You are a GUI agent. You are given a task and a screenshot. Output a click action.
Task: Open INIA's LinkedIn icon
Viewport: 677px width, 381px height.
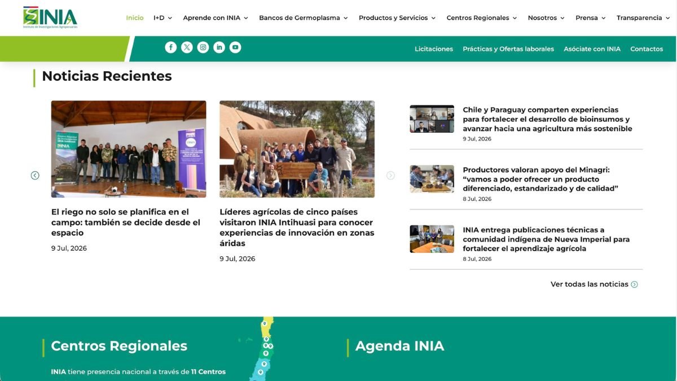click(219, 47)
